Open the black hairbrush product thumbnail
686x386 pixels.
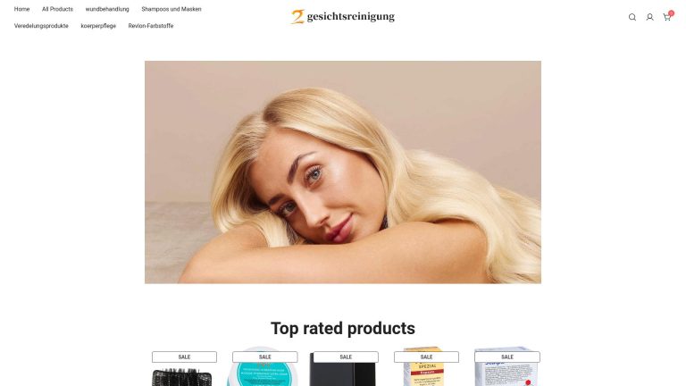click(x=182, y=376)
